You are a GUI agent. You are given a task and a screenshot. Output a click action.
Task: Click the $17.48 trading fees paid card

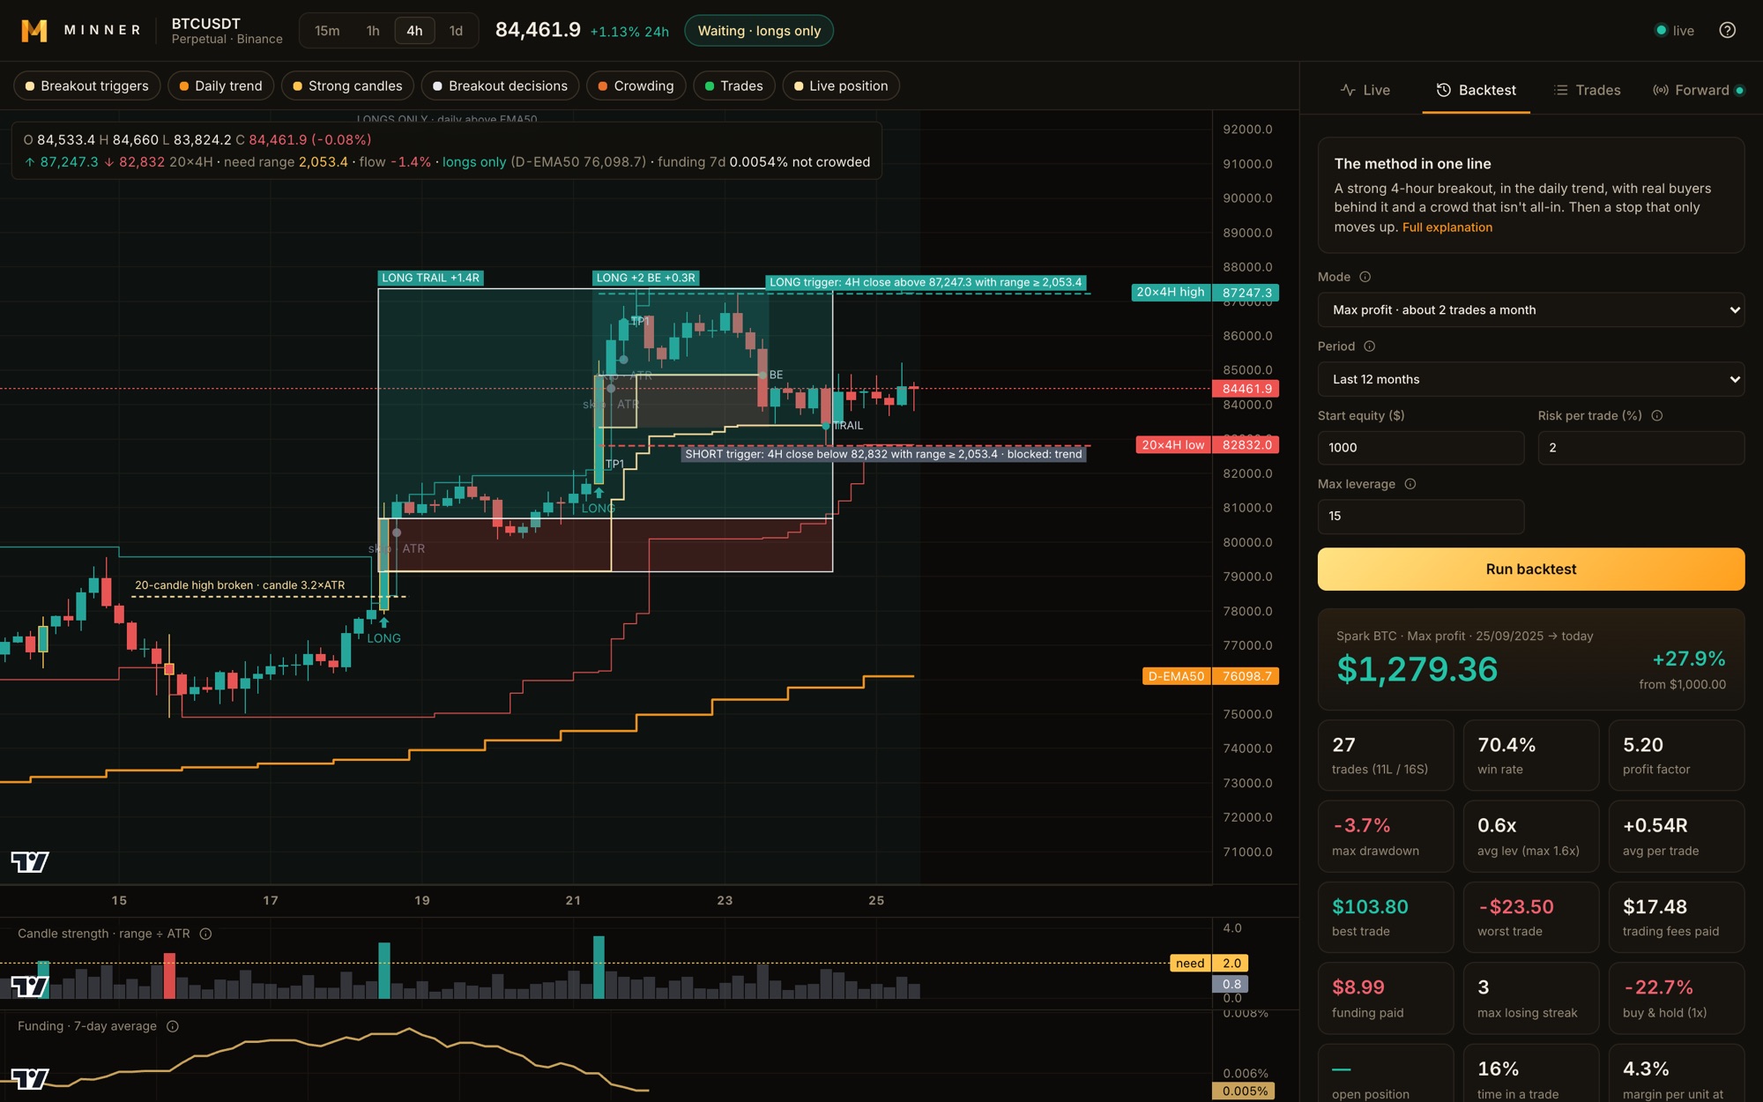tap(1677, 917)
